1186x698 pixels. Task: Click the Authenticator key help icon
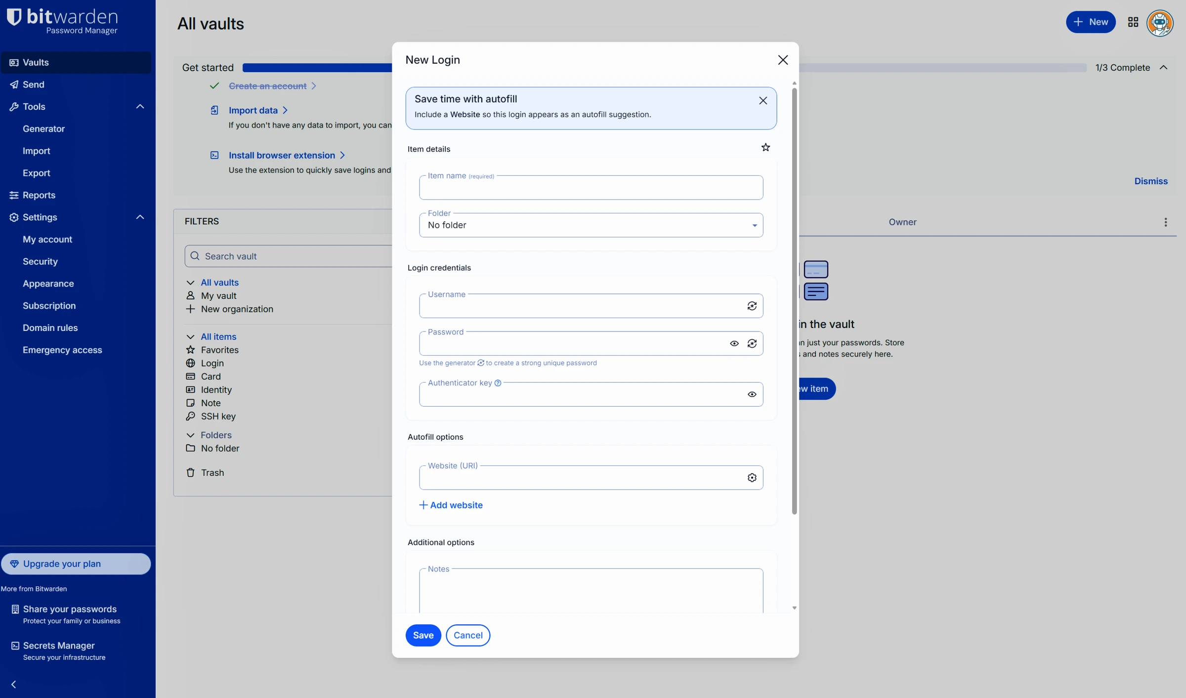coord(498,382)
